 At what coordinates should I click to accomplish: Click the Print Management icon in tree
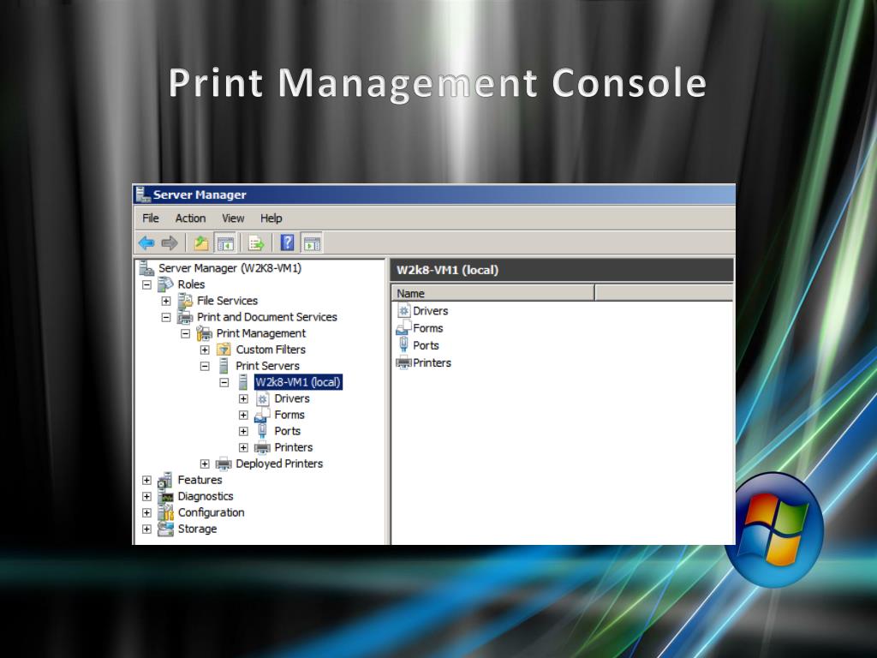pyautogui.click(x=204, y=333)
